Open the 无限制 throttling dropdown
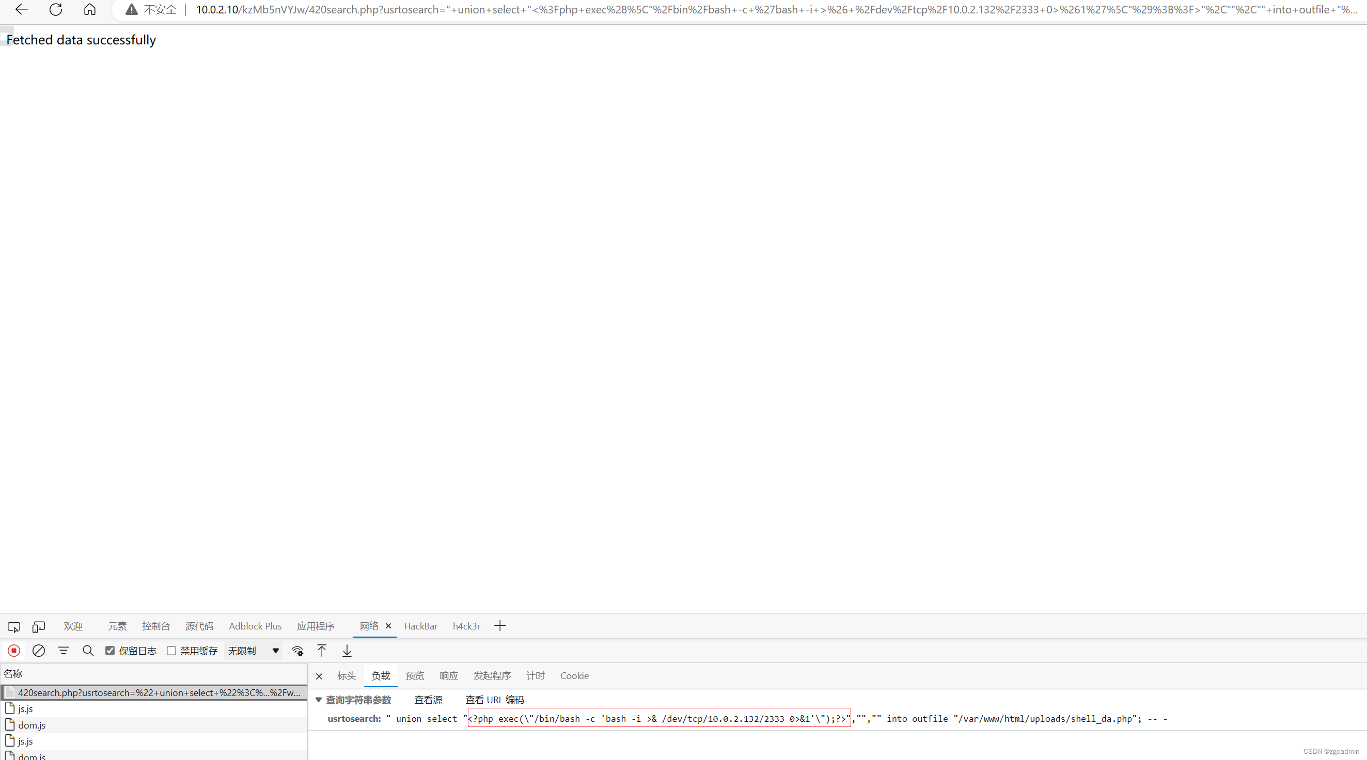The image size is (1367, 760). 253,651
